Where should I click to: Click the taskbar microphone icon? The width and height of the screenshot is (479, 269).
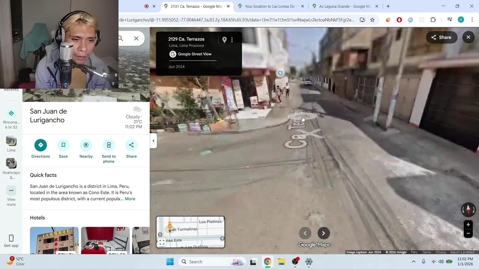tap(424, 262)
